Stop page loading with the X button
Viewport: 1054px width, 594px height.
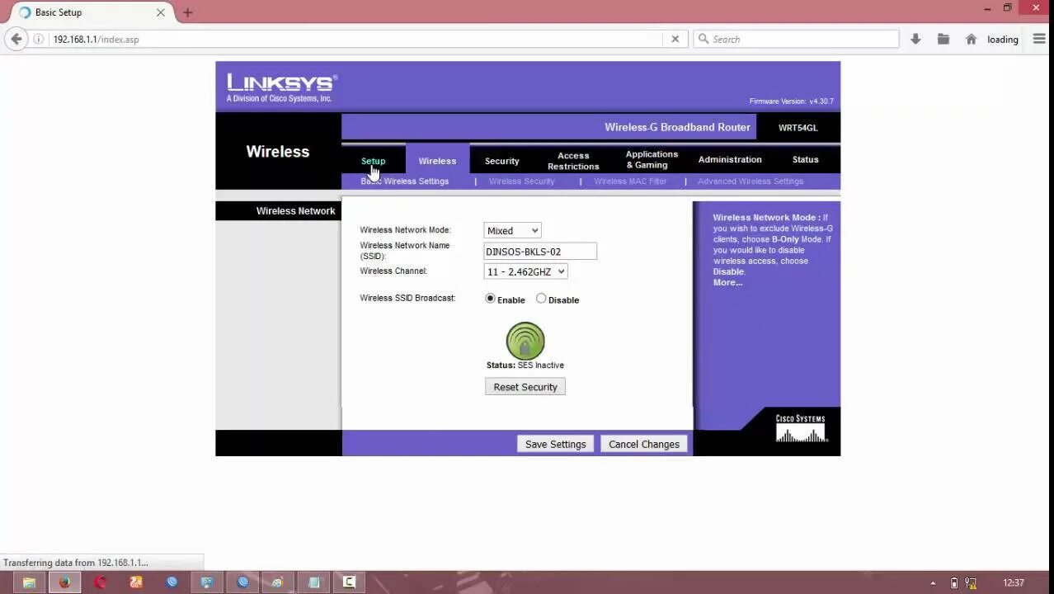click(675, 39)
